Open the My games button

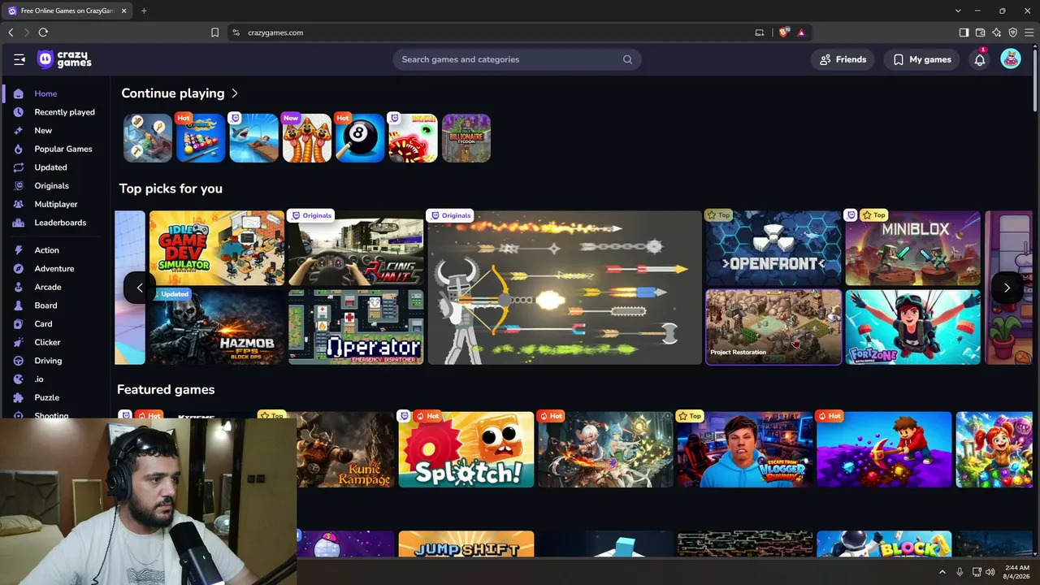pyautogui.click(x=922, y=59)
